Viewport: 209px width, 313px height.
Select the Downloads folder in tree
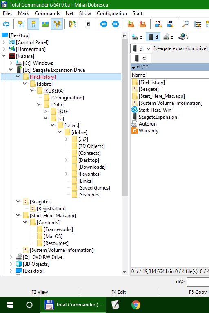coord(92,167)
